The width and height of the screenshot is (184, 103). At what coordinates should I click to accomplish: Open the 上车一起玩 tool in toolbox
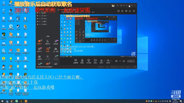click(55, 50)
